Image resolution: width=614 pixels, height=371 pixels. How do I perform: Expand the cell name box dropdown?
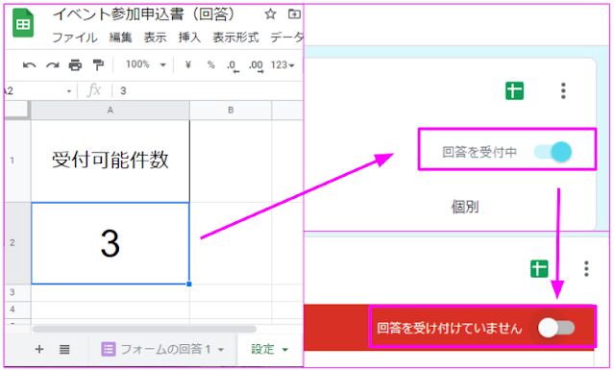point(69,91)
